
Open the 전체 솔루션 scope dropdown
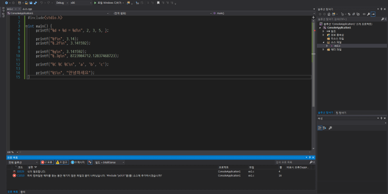point(23,163)
